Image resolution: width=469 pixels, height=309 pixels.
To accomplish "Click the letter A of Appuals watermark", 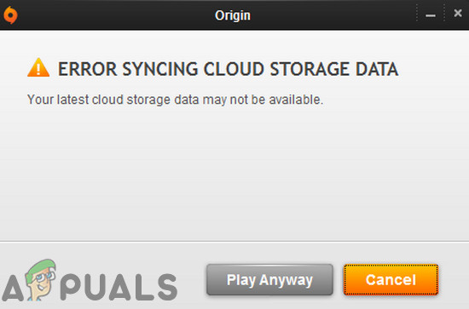I will pos(13,287).
